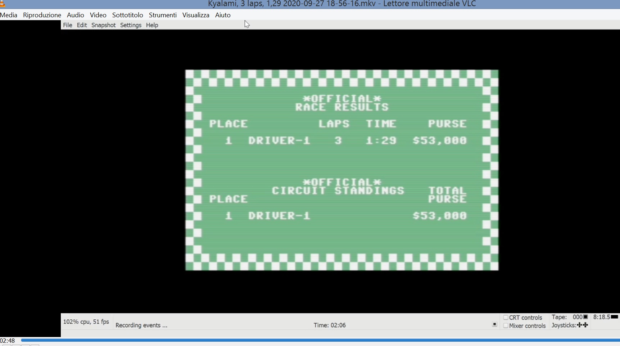This screenshot has width=620, height=346.
Task: Open the VLC Media menu
Action: point(9,15)
